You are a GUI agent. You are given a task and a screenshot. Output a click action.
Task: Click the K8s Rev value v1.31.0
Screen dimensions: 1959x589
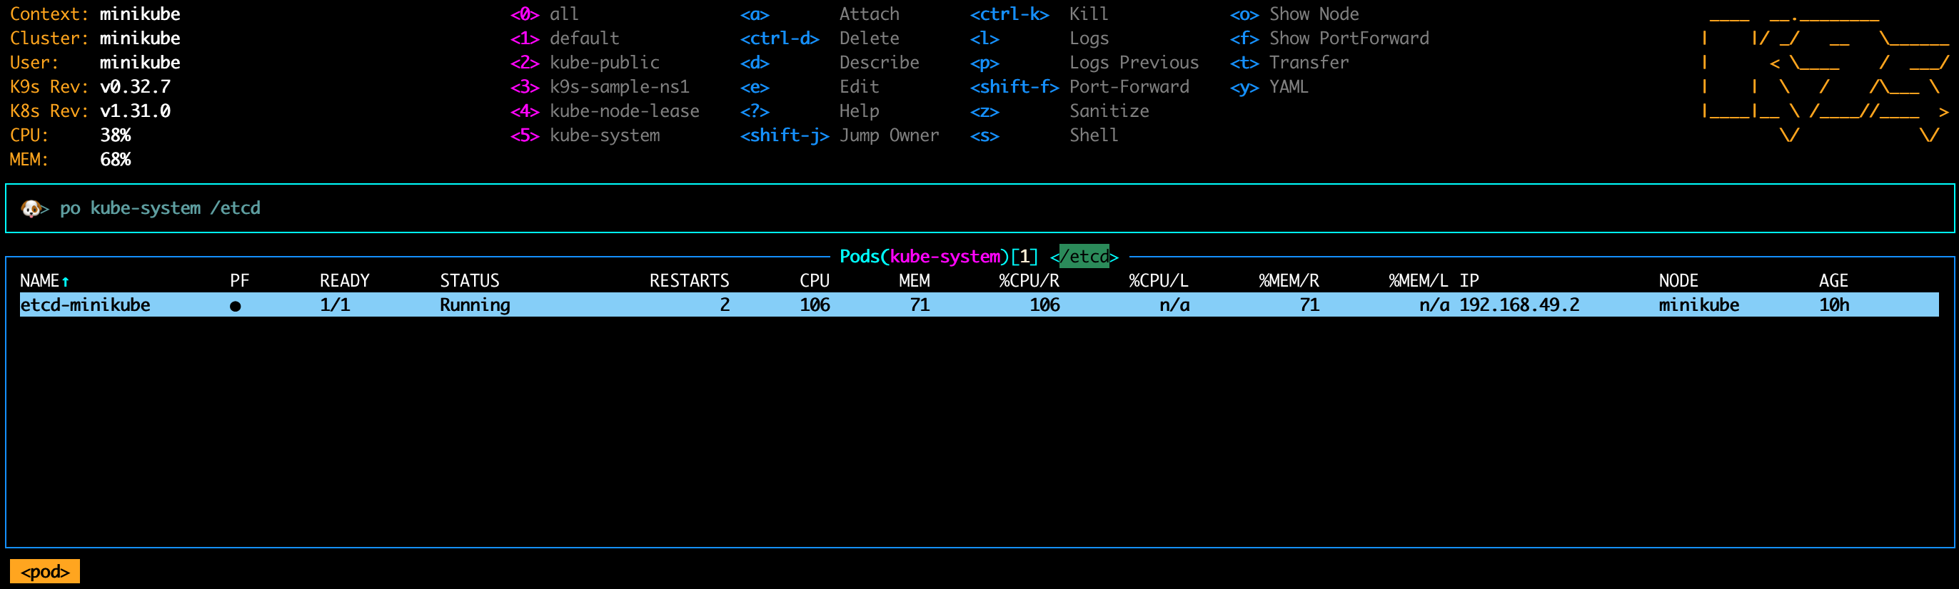[x=136, y=112]
